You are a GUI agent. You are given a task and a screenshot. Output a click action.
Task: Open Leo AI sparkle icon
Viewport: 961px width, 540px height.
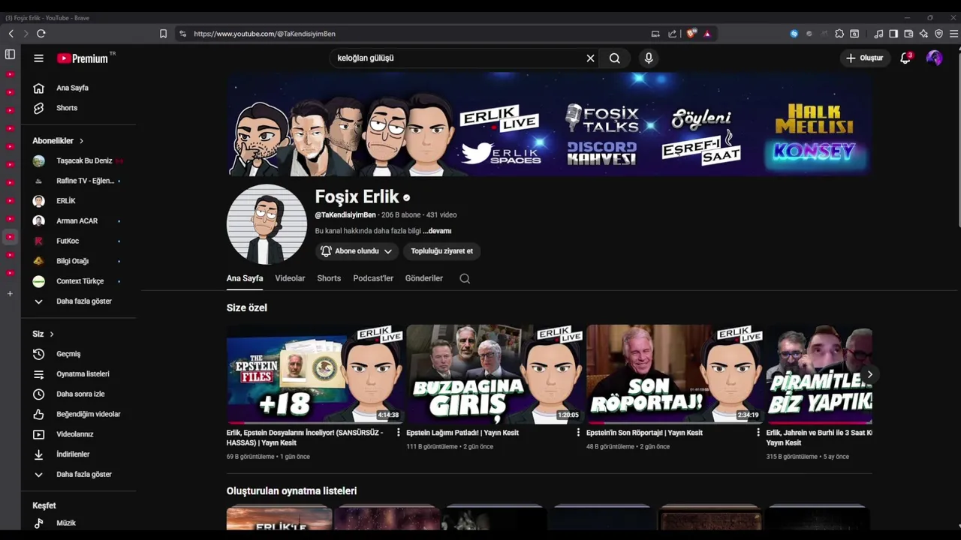tap(923, 34)
